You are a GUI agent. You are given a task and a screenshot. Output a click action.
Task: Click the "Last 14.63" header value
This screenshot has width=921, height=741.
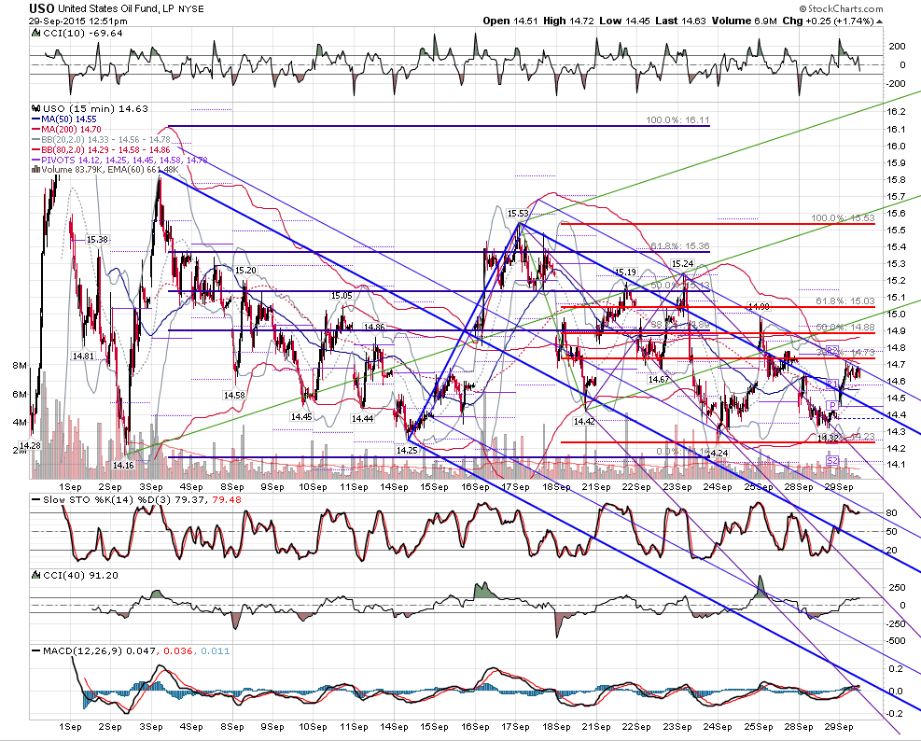tap(680, 21)
